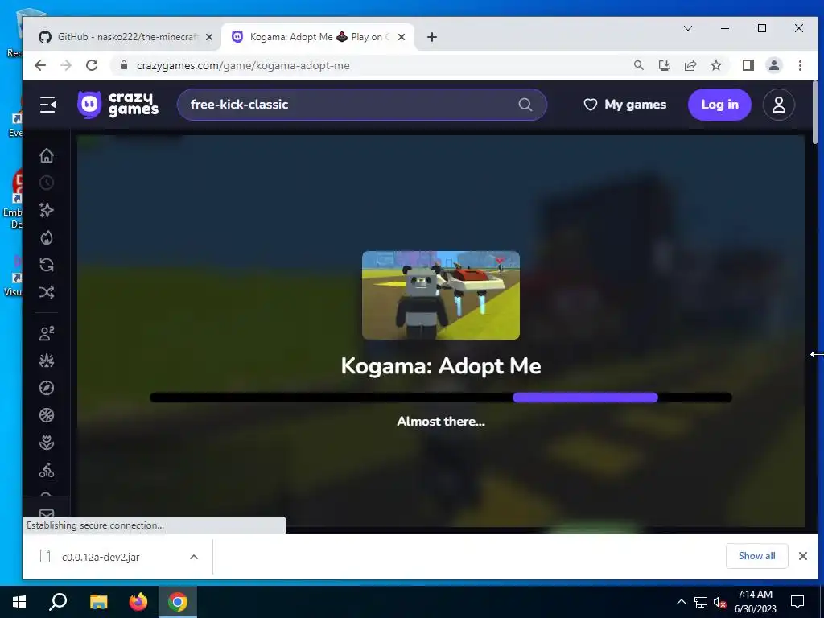Open the 2 Player games icon

[x=47, y=333]
